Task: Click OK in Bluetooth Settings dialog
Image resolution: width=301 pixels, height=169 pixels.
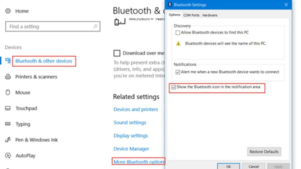Action: (228, 166)
